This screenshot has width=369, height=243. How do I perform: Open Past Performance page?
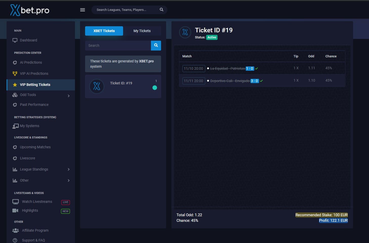[34, 105]
